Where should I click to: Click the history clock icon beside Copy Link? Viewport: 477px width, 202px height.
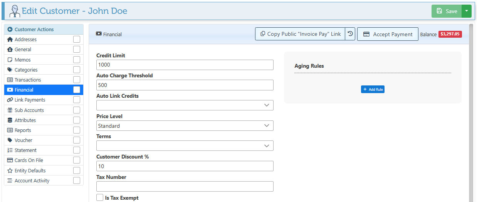click(x=350, y=34)
